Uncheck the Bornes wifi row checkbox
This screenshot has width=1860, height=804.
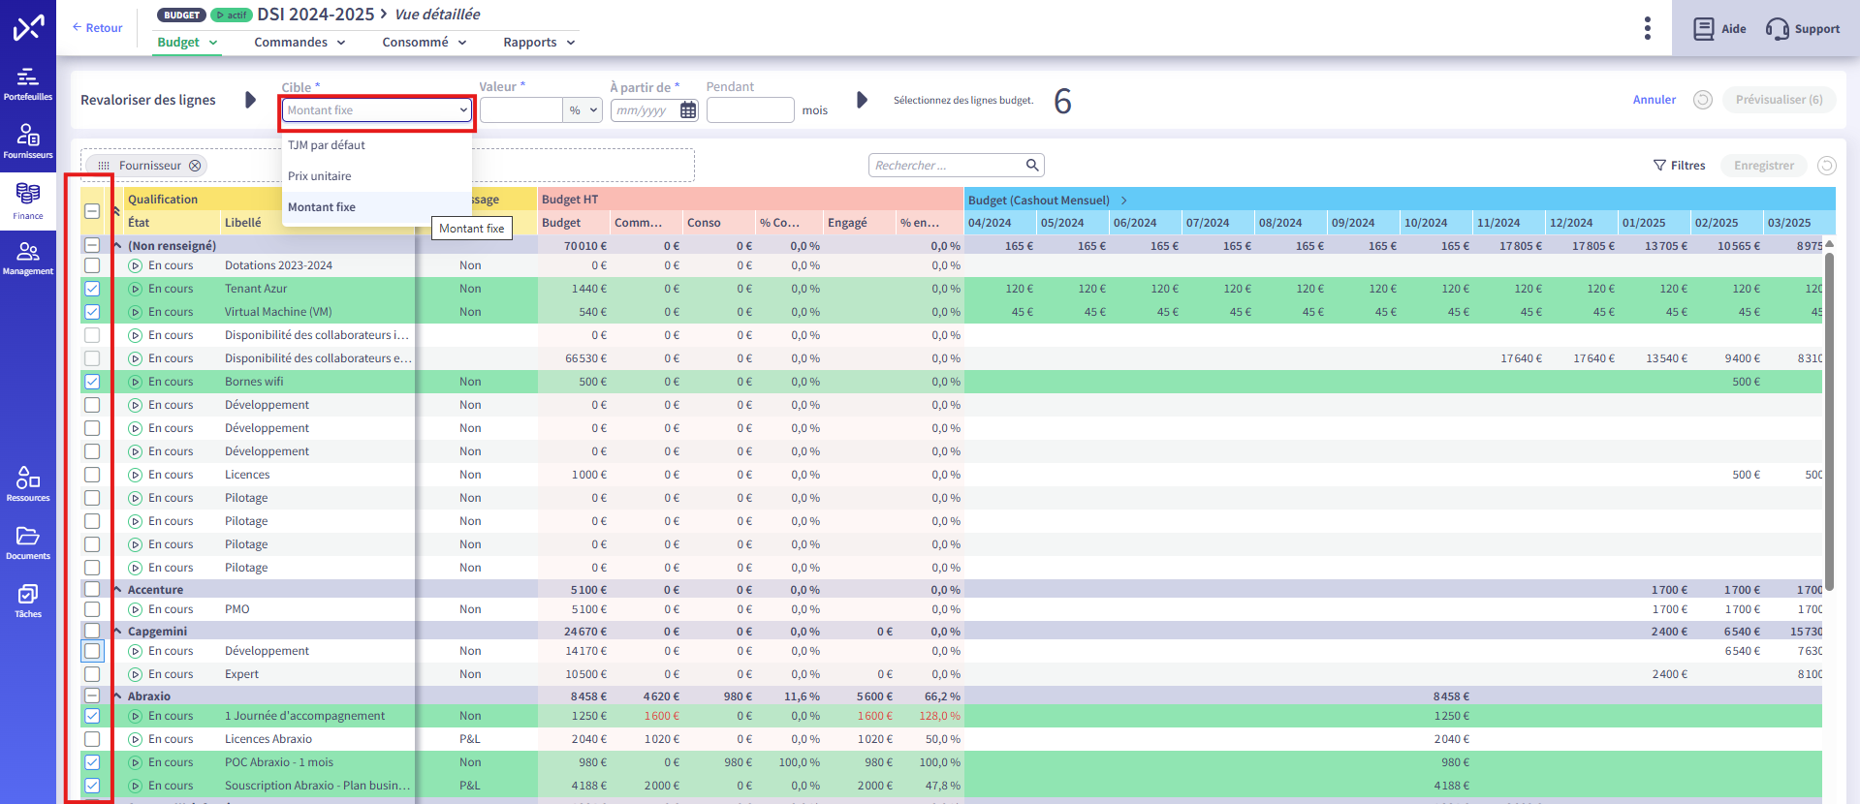click(92, 382)
